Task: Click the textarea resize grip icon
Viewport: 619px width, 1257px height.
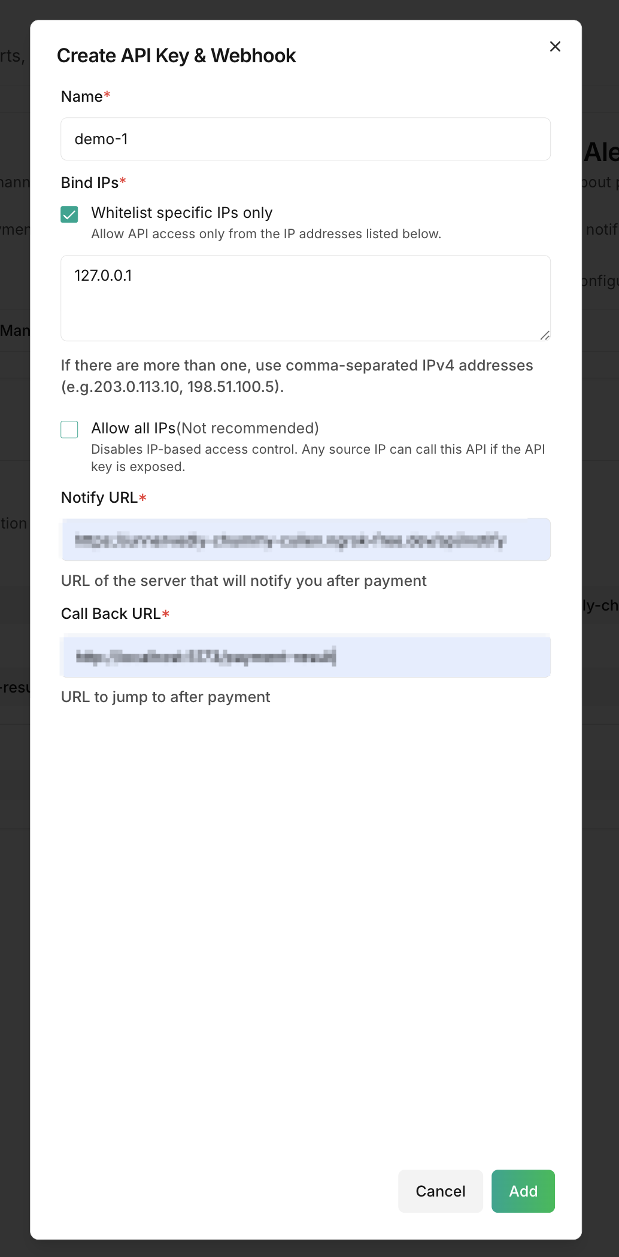Action: (x=544, y=335)
